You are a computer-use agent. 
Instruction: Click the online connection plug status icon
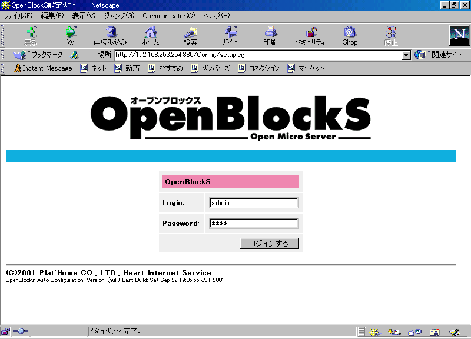coord(21,331)
